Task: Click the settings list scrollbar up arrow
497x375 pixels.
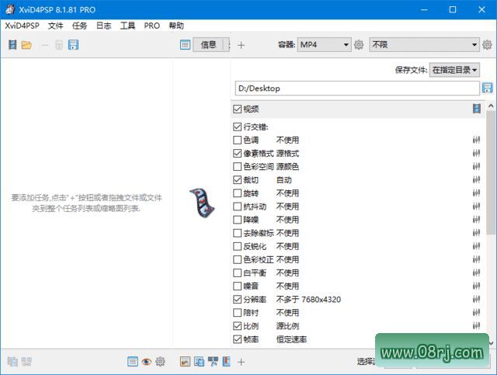Action: point(491,106)
